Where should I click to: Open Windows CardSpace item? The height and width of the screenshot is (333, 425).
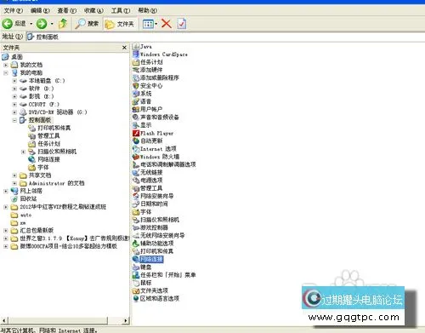tap(160, 55)
